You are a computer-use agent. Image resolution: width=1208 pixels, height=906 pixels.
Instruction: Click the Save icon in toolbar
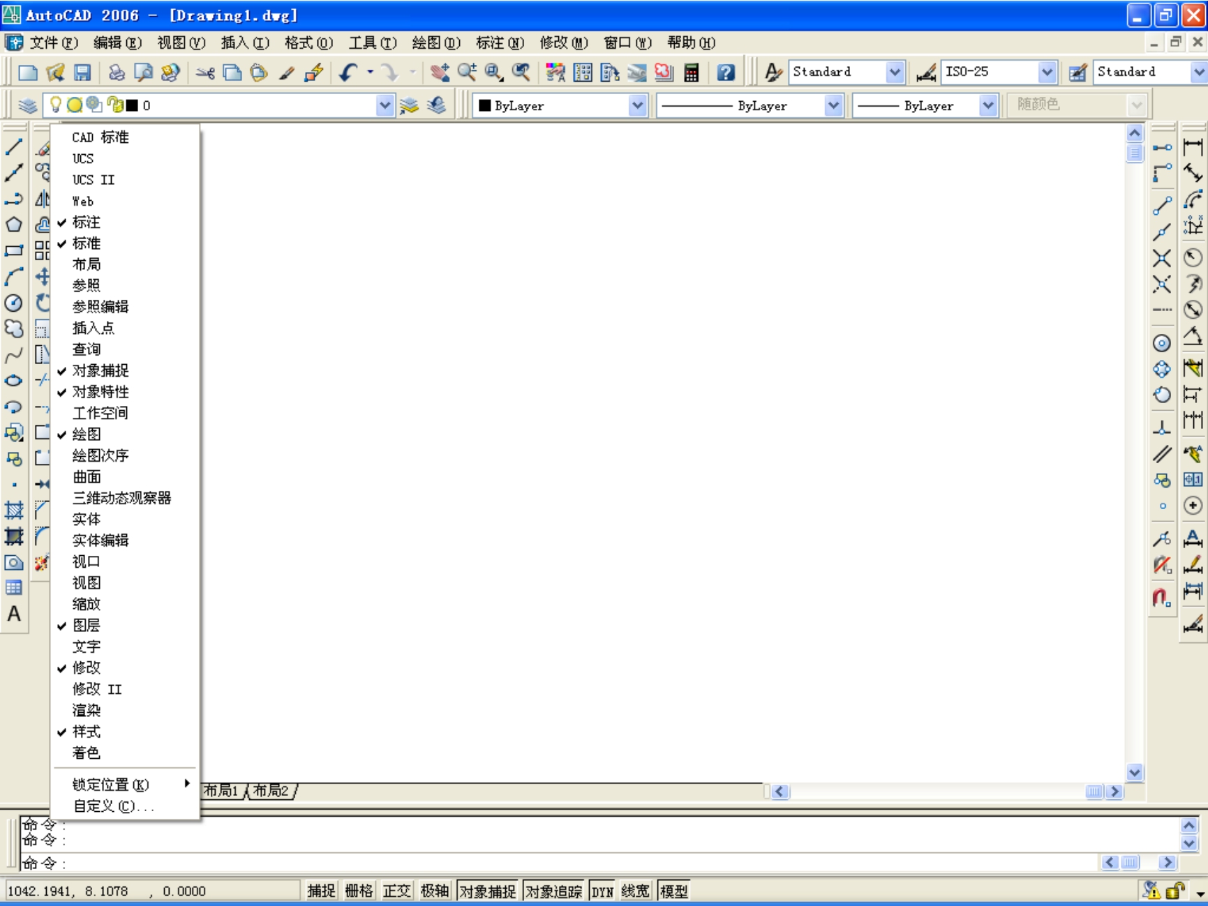tap(82, 73)
